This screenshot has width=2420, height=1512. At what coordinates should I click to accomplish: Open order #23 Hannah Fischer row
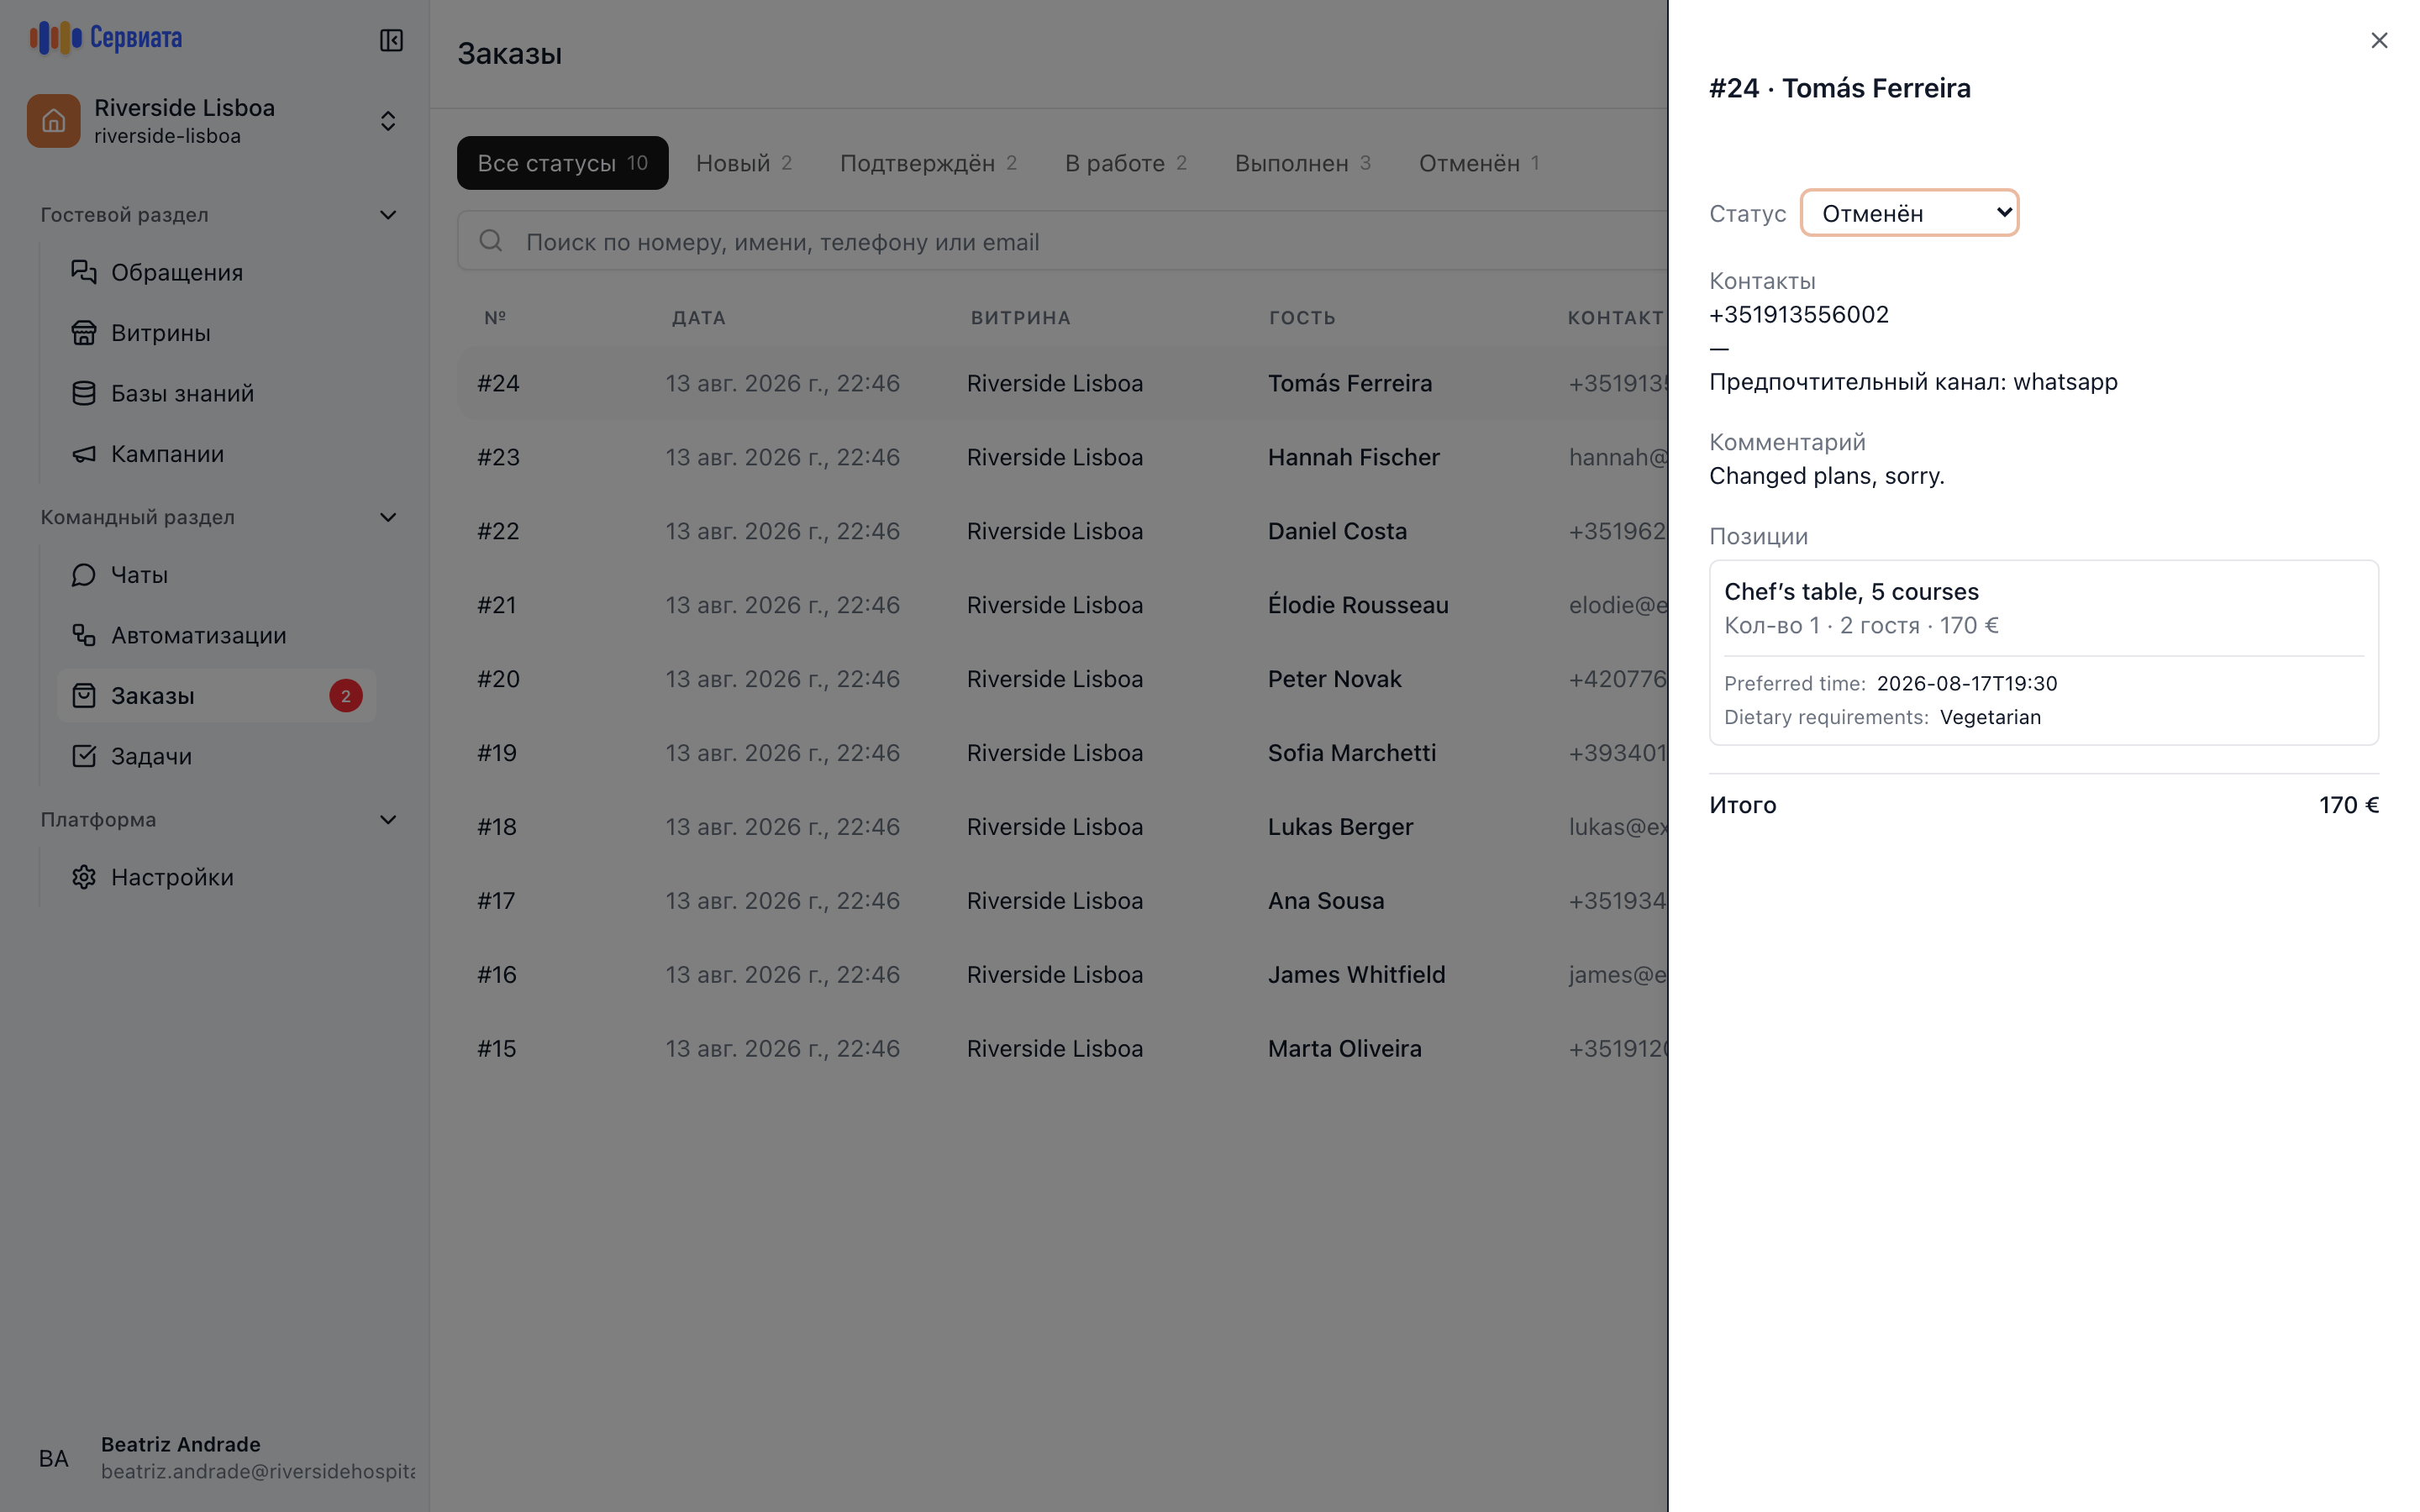pyautogui.click(x=1062, y=457)
